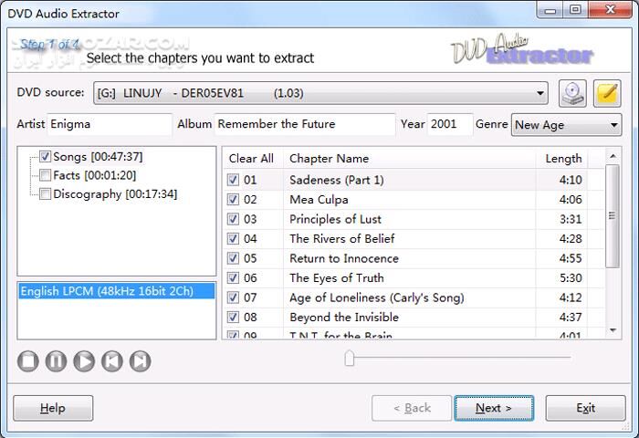Uncheck chapter 07 Age of Loneliness
Screen dimensions: 639x438
click(233, 297)
